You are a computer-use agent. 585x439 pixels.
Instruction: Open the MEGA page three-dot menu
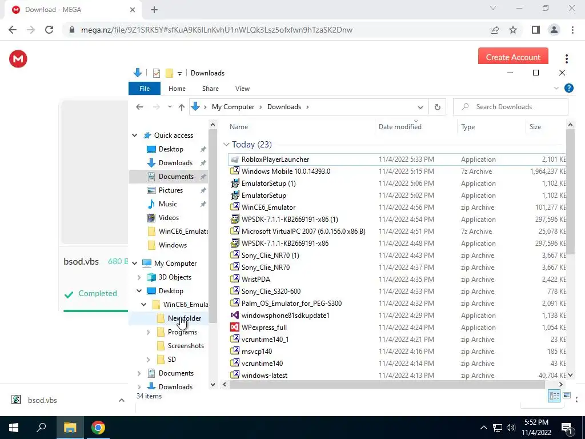tap(566, 59)
